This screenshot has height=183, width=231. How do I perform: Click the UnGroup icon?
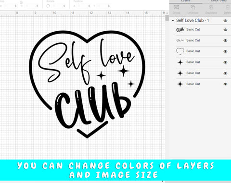(x=192, y=7)
